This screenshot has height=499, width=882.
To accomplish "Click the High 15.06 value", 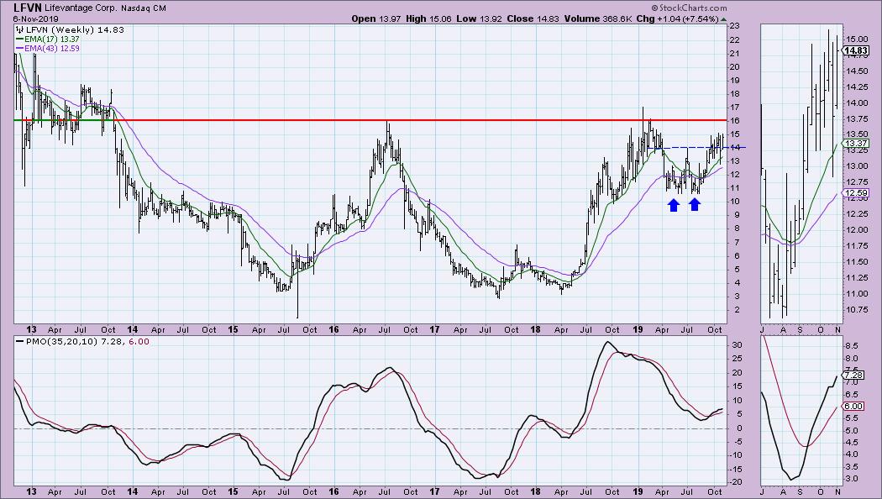I will 428,18.
